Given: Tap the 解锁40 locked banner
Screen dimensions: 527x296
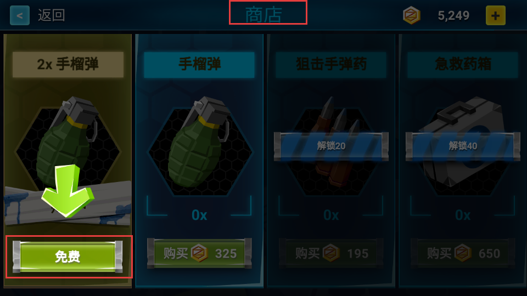Looking at the screenshot, I should tap(463, 146).
